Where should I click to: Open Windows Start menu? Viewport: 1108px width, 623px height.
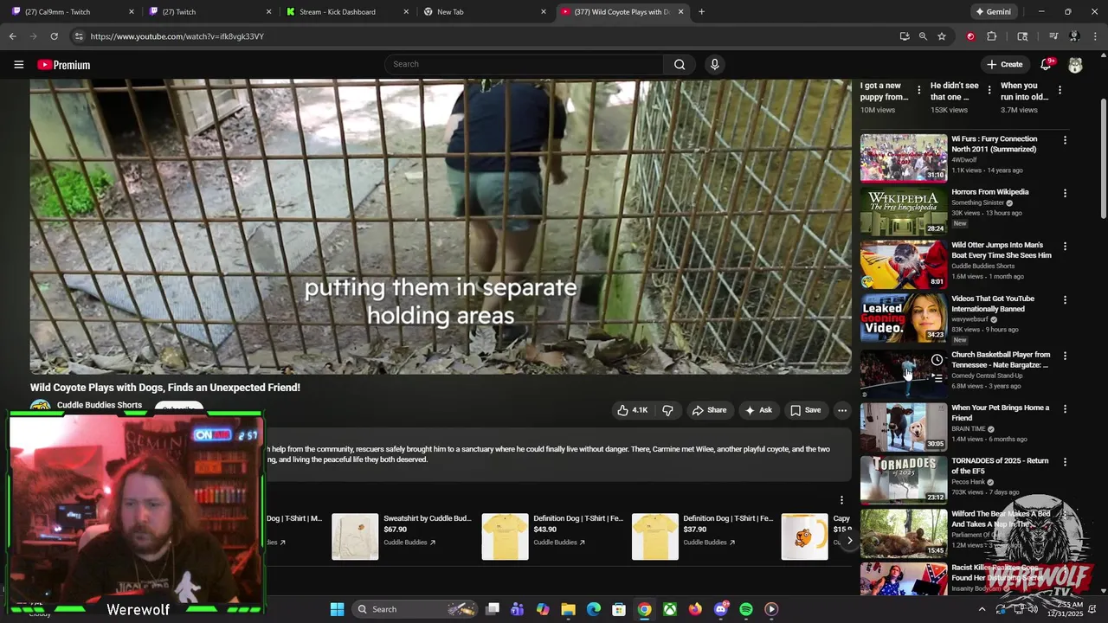coord(337,609)
